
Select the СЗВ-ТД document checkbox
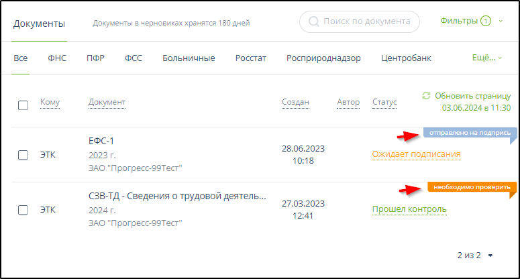click(23, 209)
